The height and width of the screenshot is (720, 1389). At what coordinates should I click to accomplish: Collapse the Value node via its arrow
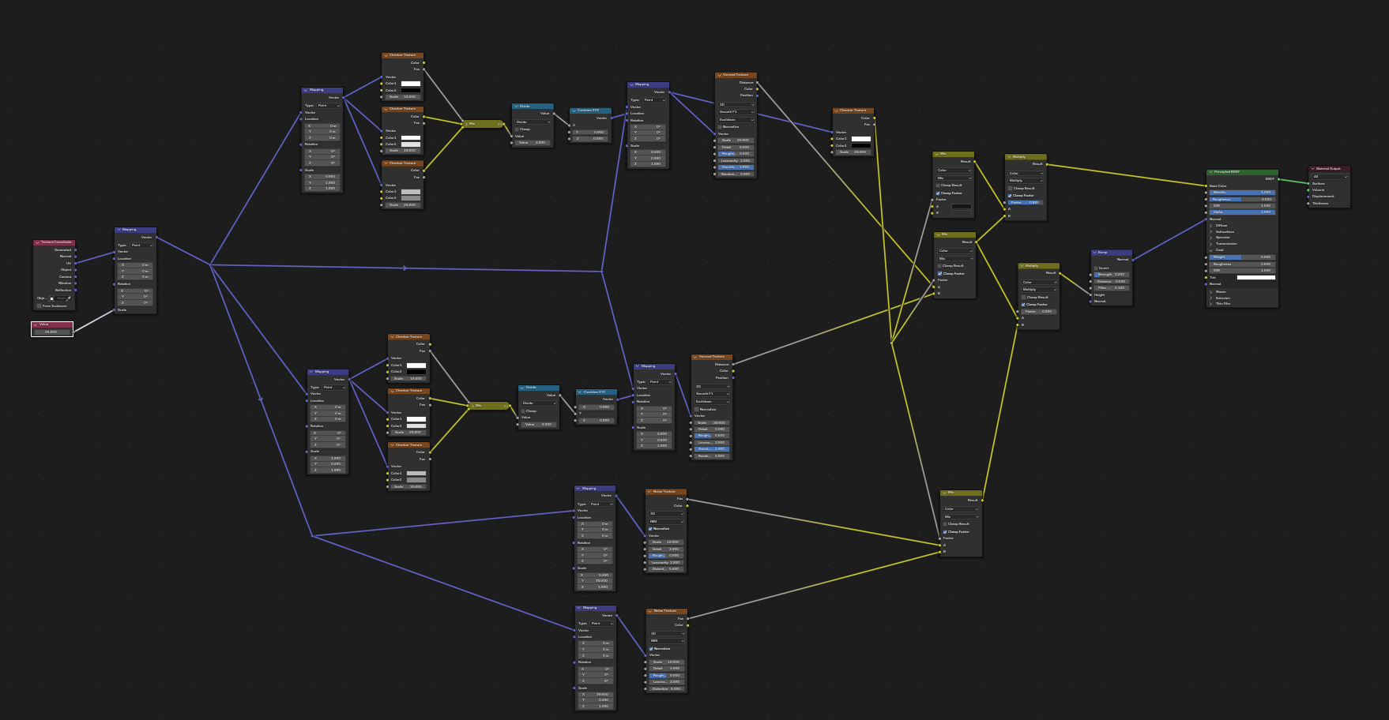click(35, 324)
